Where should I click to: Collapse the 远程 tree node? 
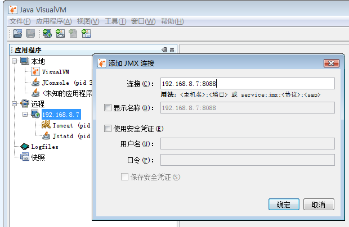point(15,103)
